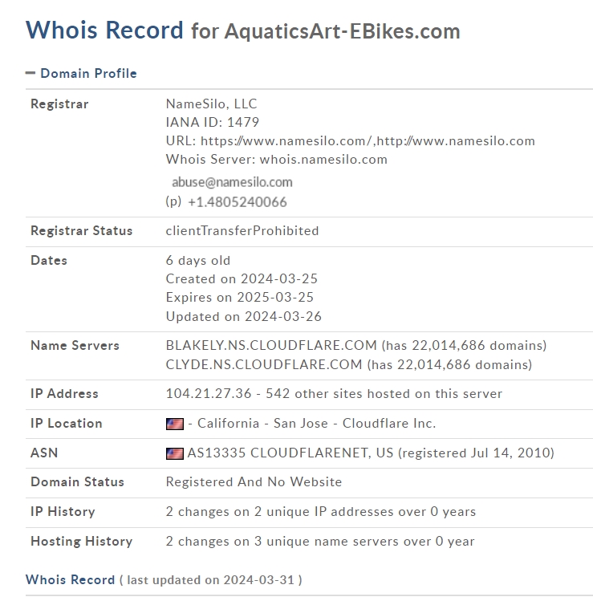Image resolution: width=593 pixels, height=597 pixels.
Task: Select the clientTransferProhibited status
Action: tap(242, 231)
